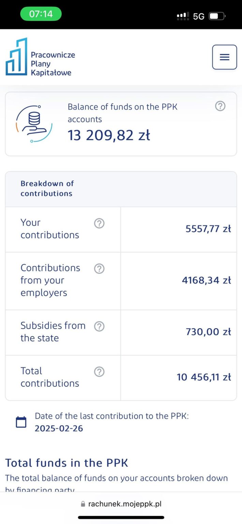The image size is (242, 524).
Task: Tap the Total funds in the PPK heading
Action: click(66, 463)
